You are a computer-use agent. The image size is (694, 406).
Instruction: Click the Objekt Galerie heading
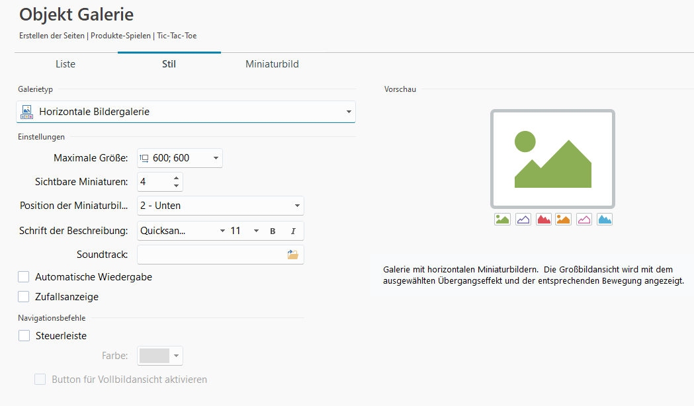click(77, 15)
